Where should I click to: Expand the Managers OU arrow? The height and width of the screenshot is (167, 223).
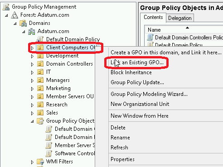pos(32,81)
